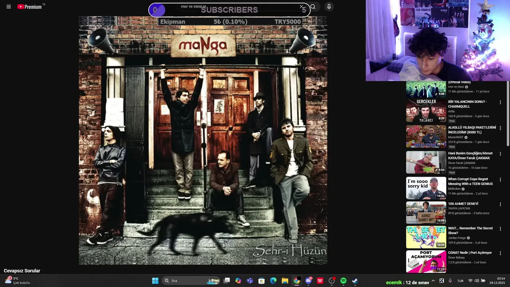The height and width of the screenshot is (287, 510).
Task: Visit the Ömer Bektaş channel name
Action: tap(456, 258)
